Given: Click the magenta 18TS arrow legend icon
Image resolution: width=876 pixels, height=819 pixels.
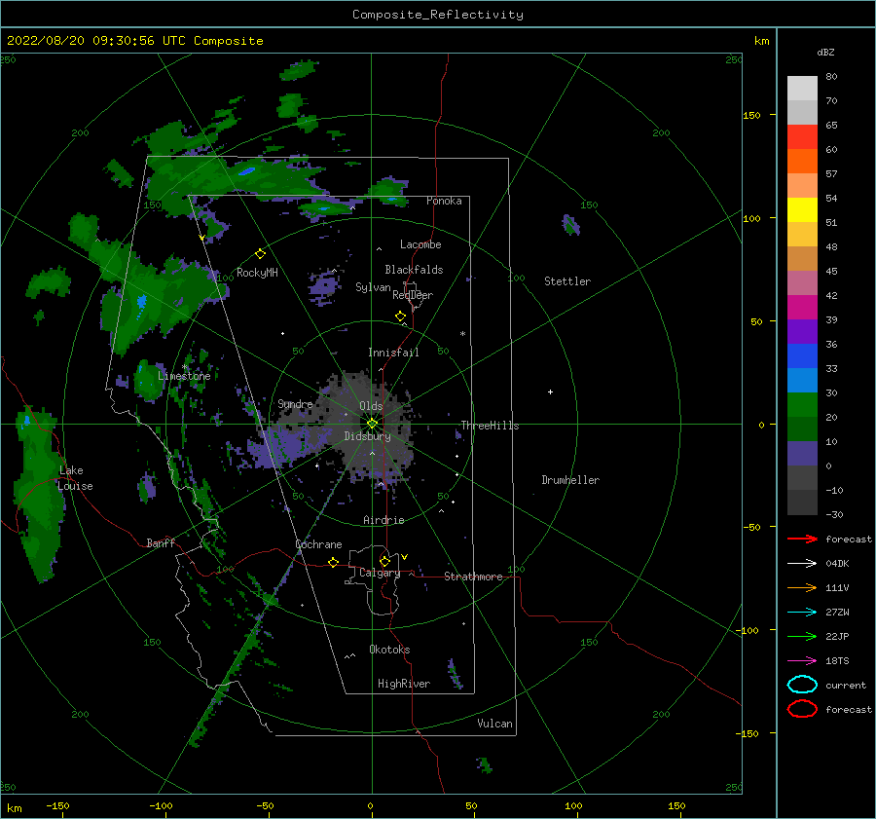Looking at the screenshot, I should click(802, 661).
